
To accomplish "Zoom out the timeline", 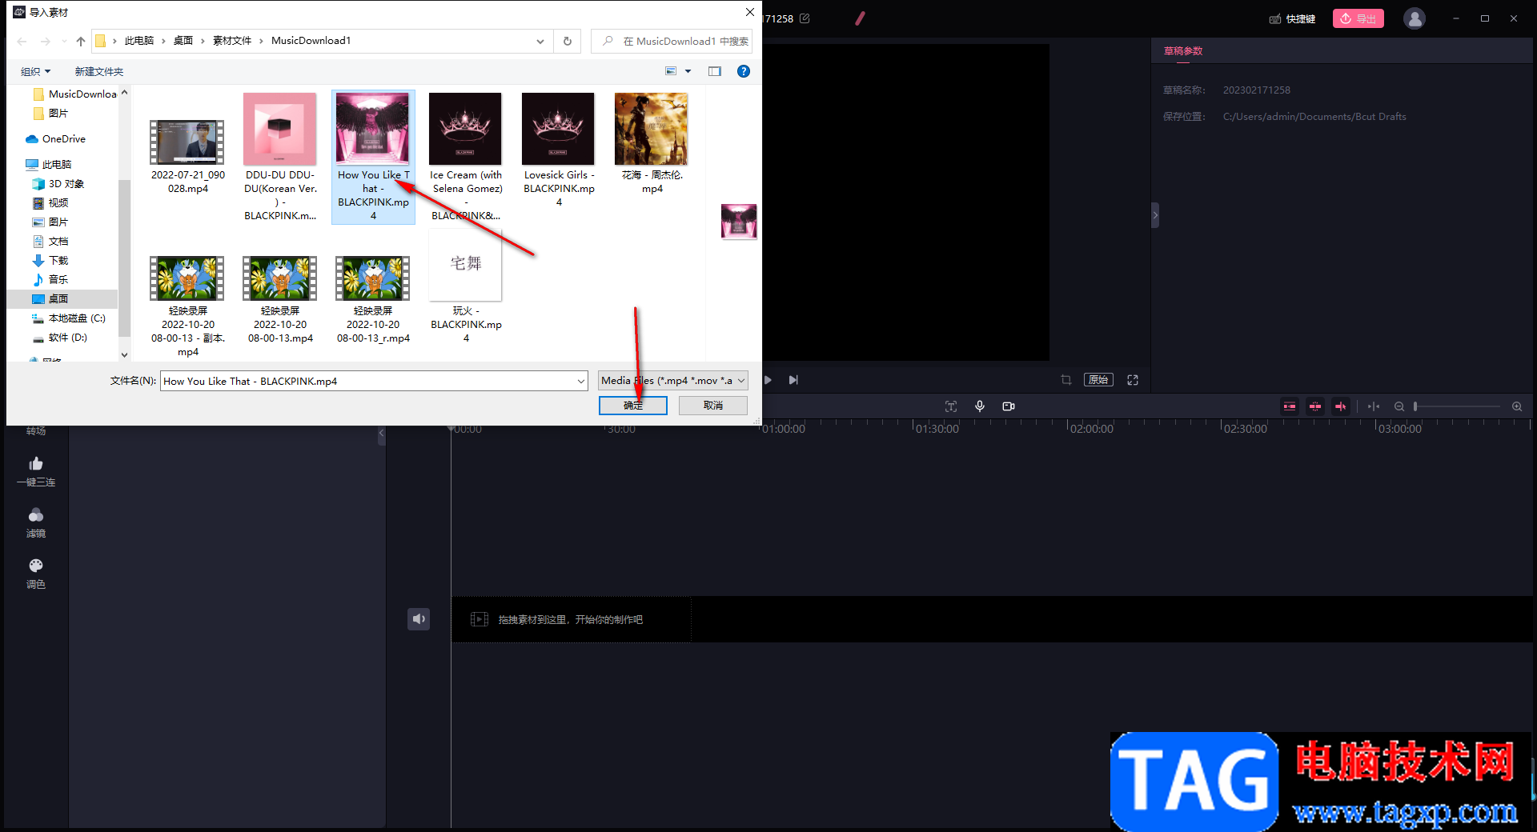I will click(1399, 406).
